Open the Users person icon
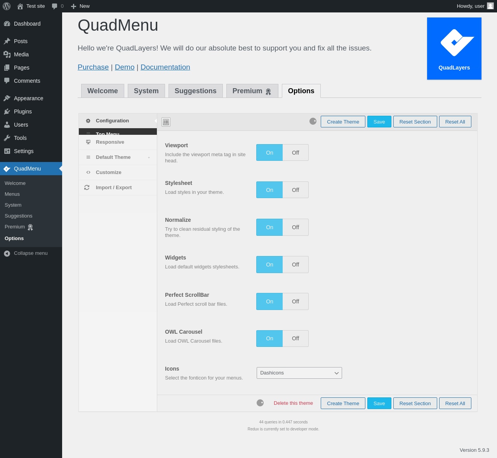This screenshot has width=497, height=458. tap(7, 125)
